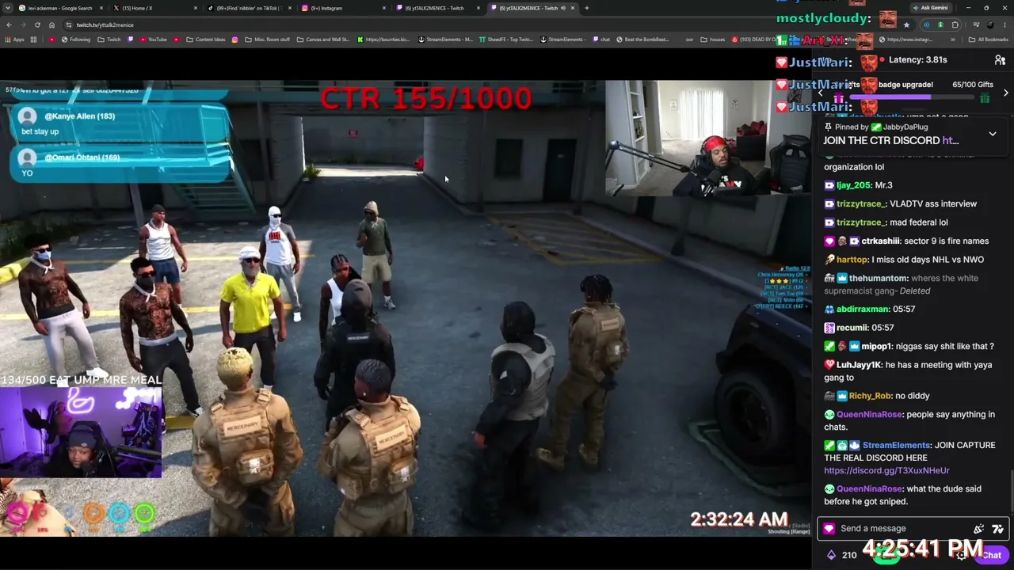The width and height of the screenshot is (1014, 570).
Task: Open the Content Ideas bookmarks folder
Action: tap(206, 40)
